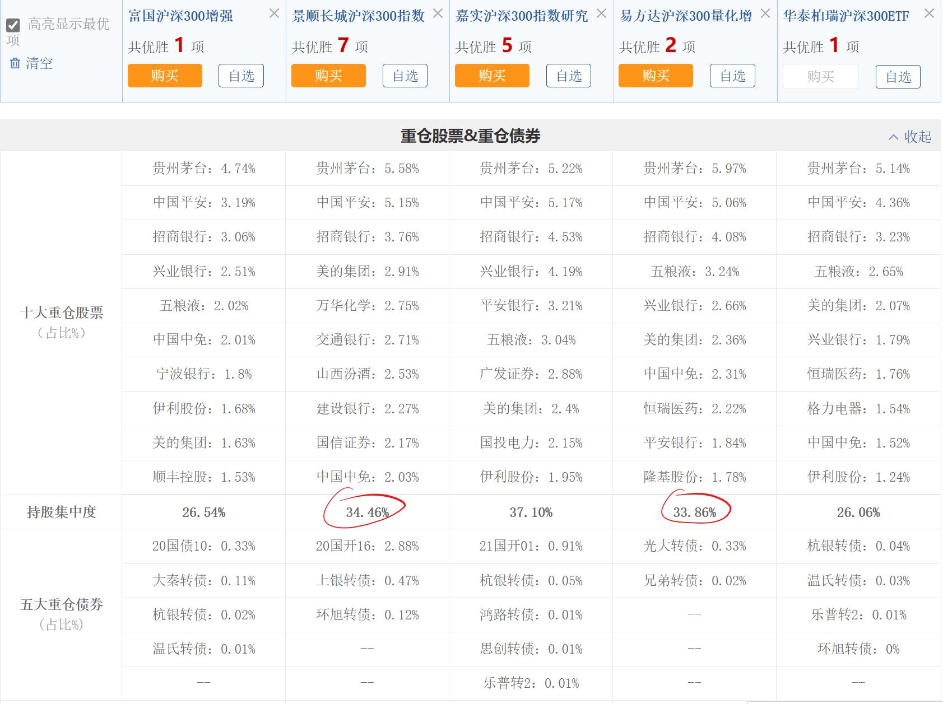Select the 顺丰控股: 1.53% cell
943x704 pixels.
coord(204,477)
